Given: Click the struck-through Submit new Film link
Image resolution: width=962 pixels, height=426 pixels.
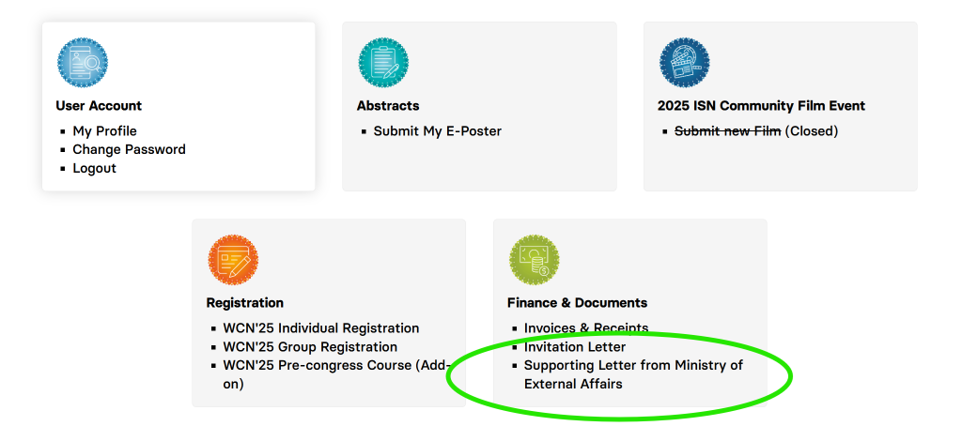Looking at the screenshot, I should click(727, 131).
